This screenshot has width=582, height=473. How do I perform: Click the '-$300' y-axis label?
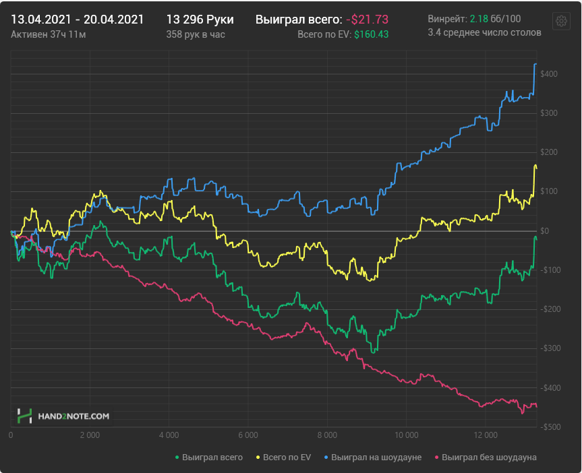tap(550, 348)
